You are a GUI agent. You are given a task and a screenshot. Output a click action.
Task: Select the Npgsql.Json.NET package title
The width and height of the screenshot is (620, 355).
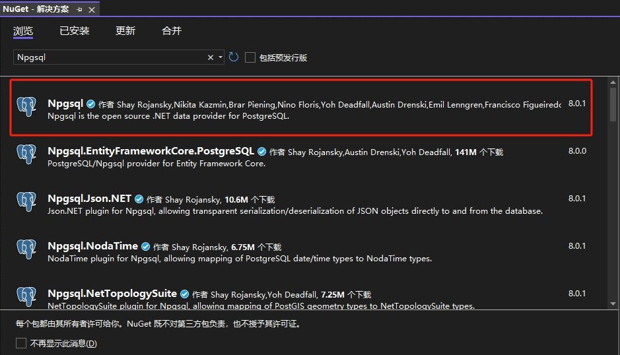(89, 199)
